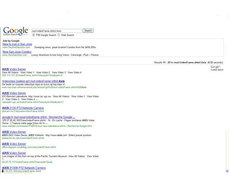Open AXIS Video Server result with View All Videos
This screenshot has height=183, width=229.
[x=14, y=69]
